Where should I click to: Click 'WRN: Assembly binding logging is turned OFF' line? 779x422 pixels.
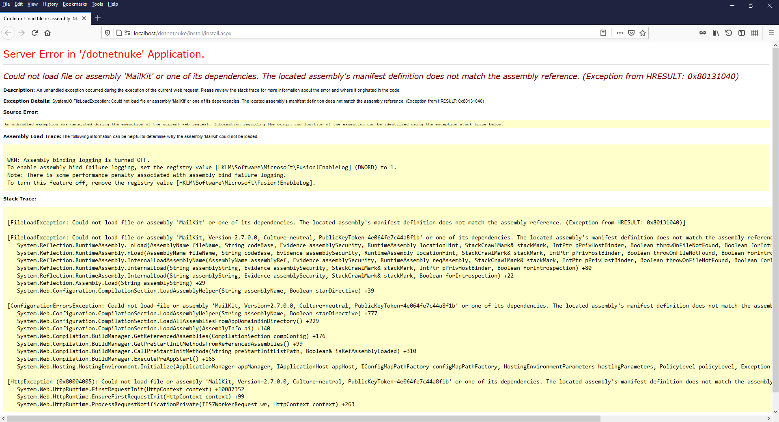(78, 160)
